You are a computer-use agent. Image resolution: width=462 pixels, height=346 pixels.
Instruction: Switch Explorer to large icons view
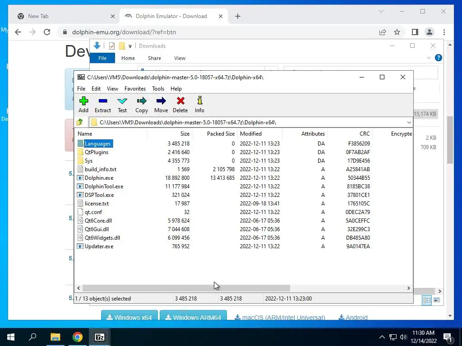[437, 300]
